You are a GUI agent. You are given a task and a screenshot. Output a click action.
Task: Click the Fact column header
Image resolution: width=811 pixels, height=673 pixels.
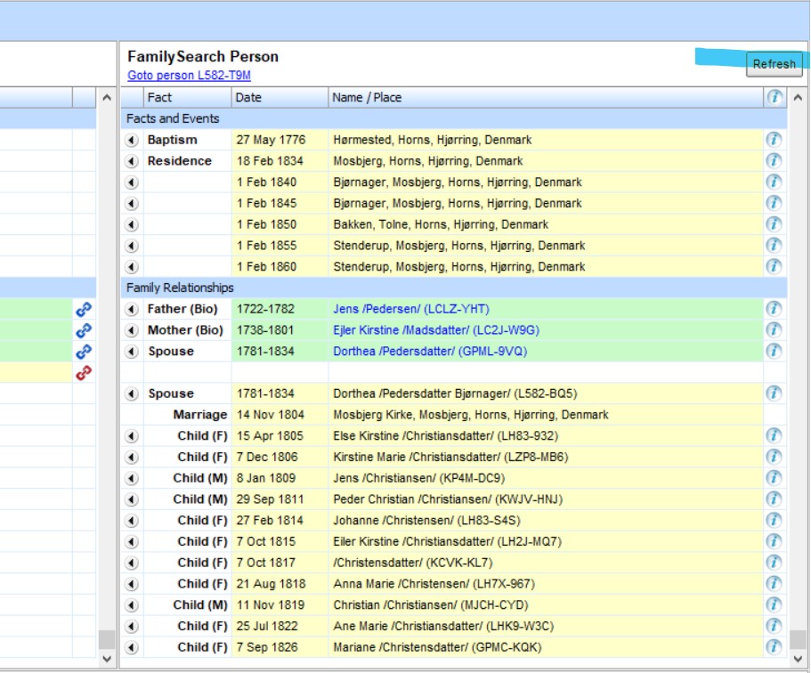coord(187,98)
